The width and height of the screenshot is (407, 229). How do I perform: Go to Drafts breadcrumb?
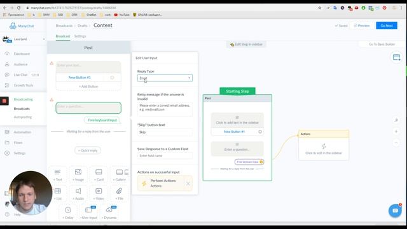click(82, 25)
